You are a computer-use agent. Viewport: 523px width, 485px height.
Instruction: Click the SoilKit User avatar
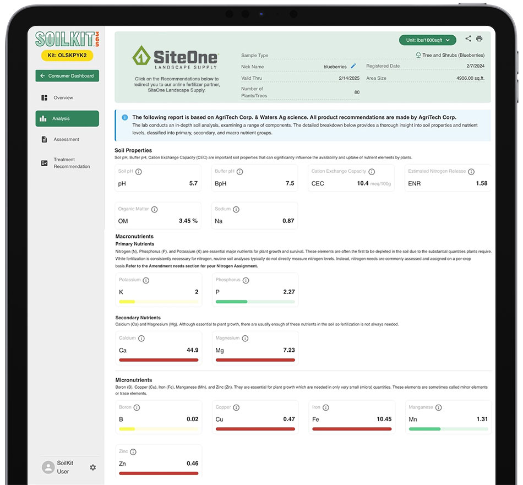(48, 467)
